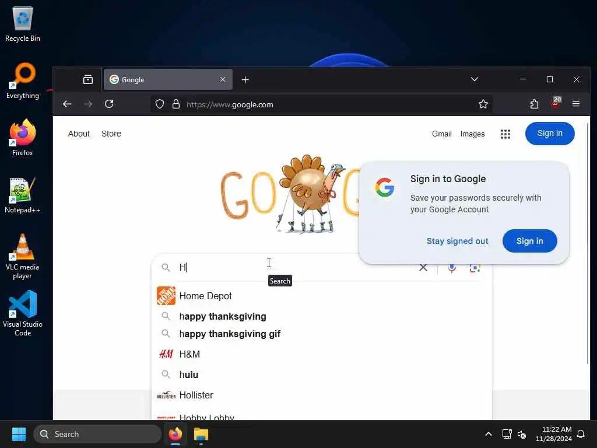Image resolution: width=597 pixels, height=448 pixels.
Task: Open the Visual Studio Code shortcut
Action: (x=23, y=313)
